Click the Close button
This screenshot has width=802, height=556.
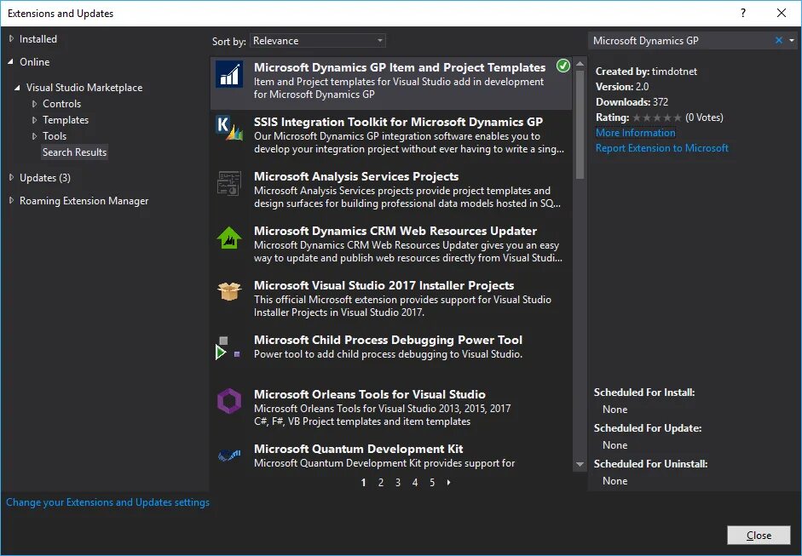tap(759, 535)
